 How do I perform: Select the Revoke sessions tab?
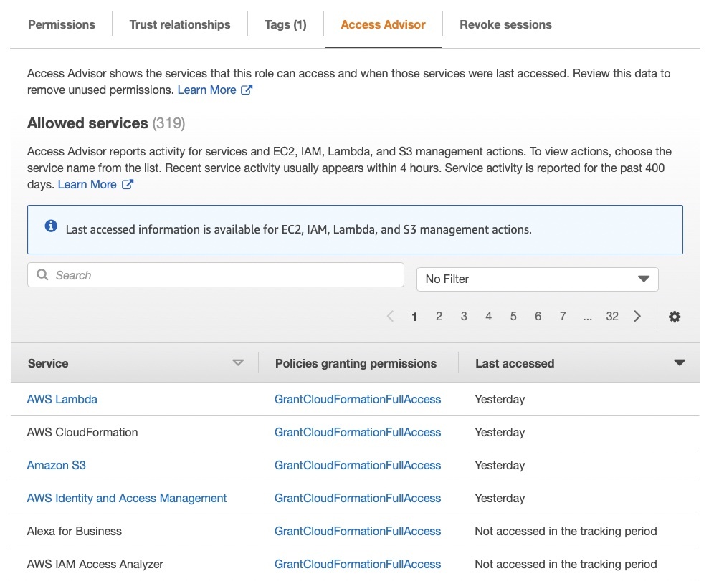(x=505, y=24)
